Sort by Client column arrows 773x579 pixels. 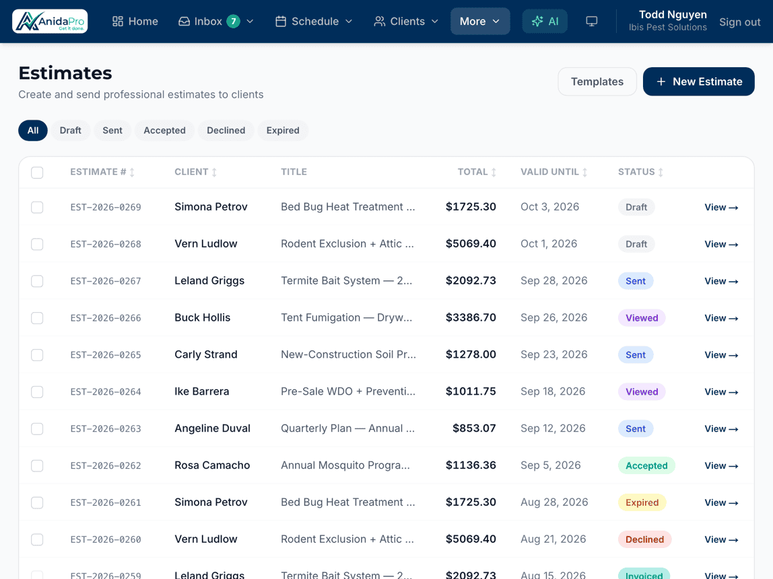click(214, 172)
